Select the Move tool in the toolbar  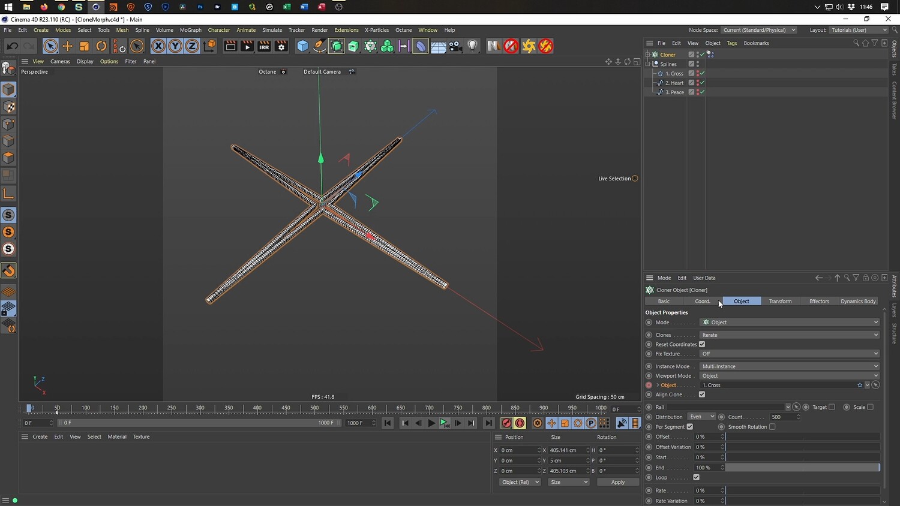click(67, 46)
